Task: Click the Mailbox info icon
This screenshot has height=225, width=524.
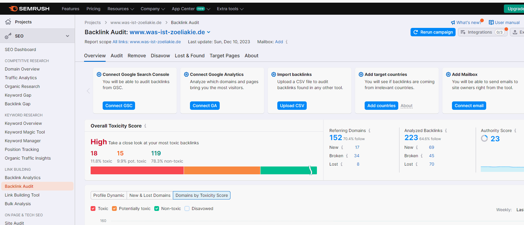Action: coord(287,42)
